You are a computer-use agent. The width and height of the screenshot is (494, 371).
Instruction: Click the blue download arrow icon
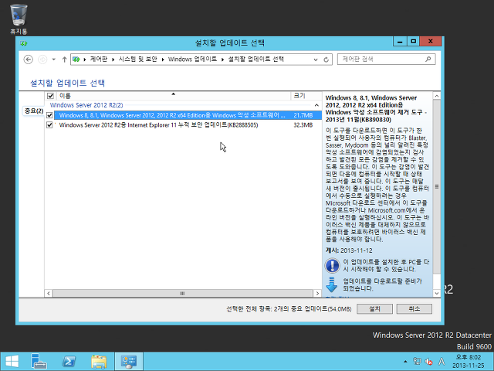(x=331, y=284)
